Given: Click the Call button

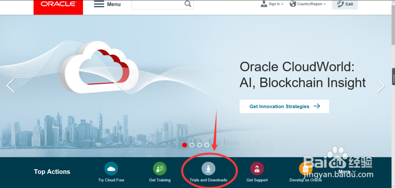Looking at the screenshot, I should pyautogui.click(x=344, y=4).
